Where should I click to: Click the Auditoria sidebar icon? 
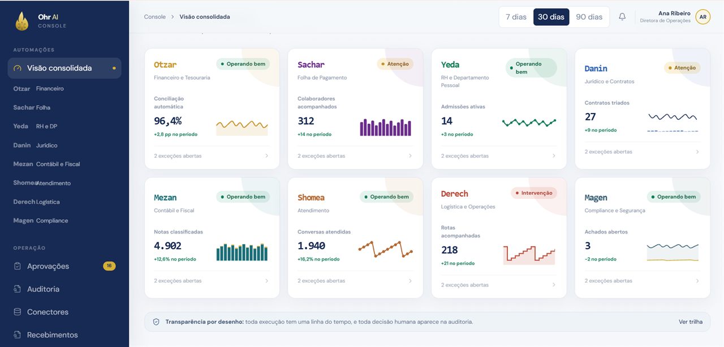click(18, 289)
